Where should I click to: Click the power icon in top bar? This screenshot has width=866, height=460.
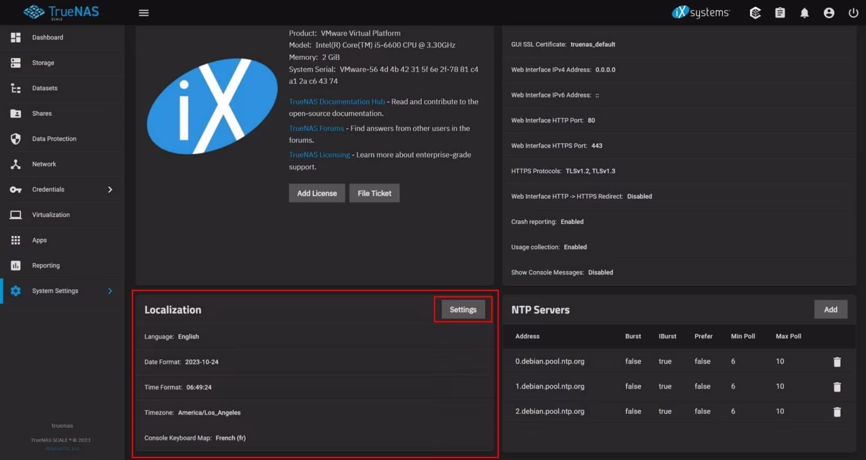[x=854, y=13]
